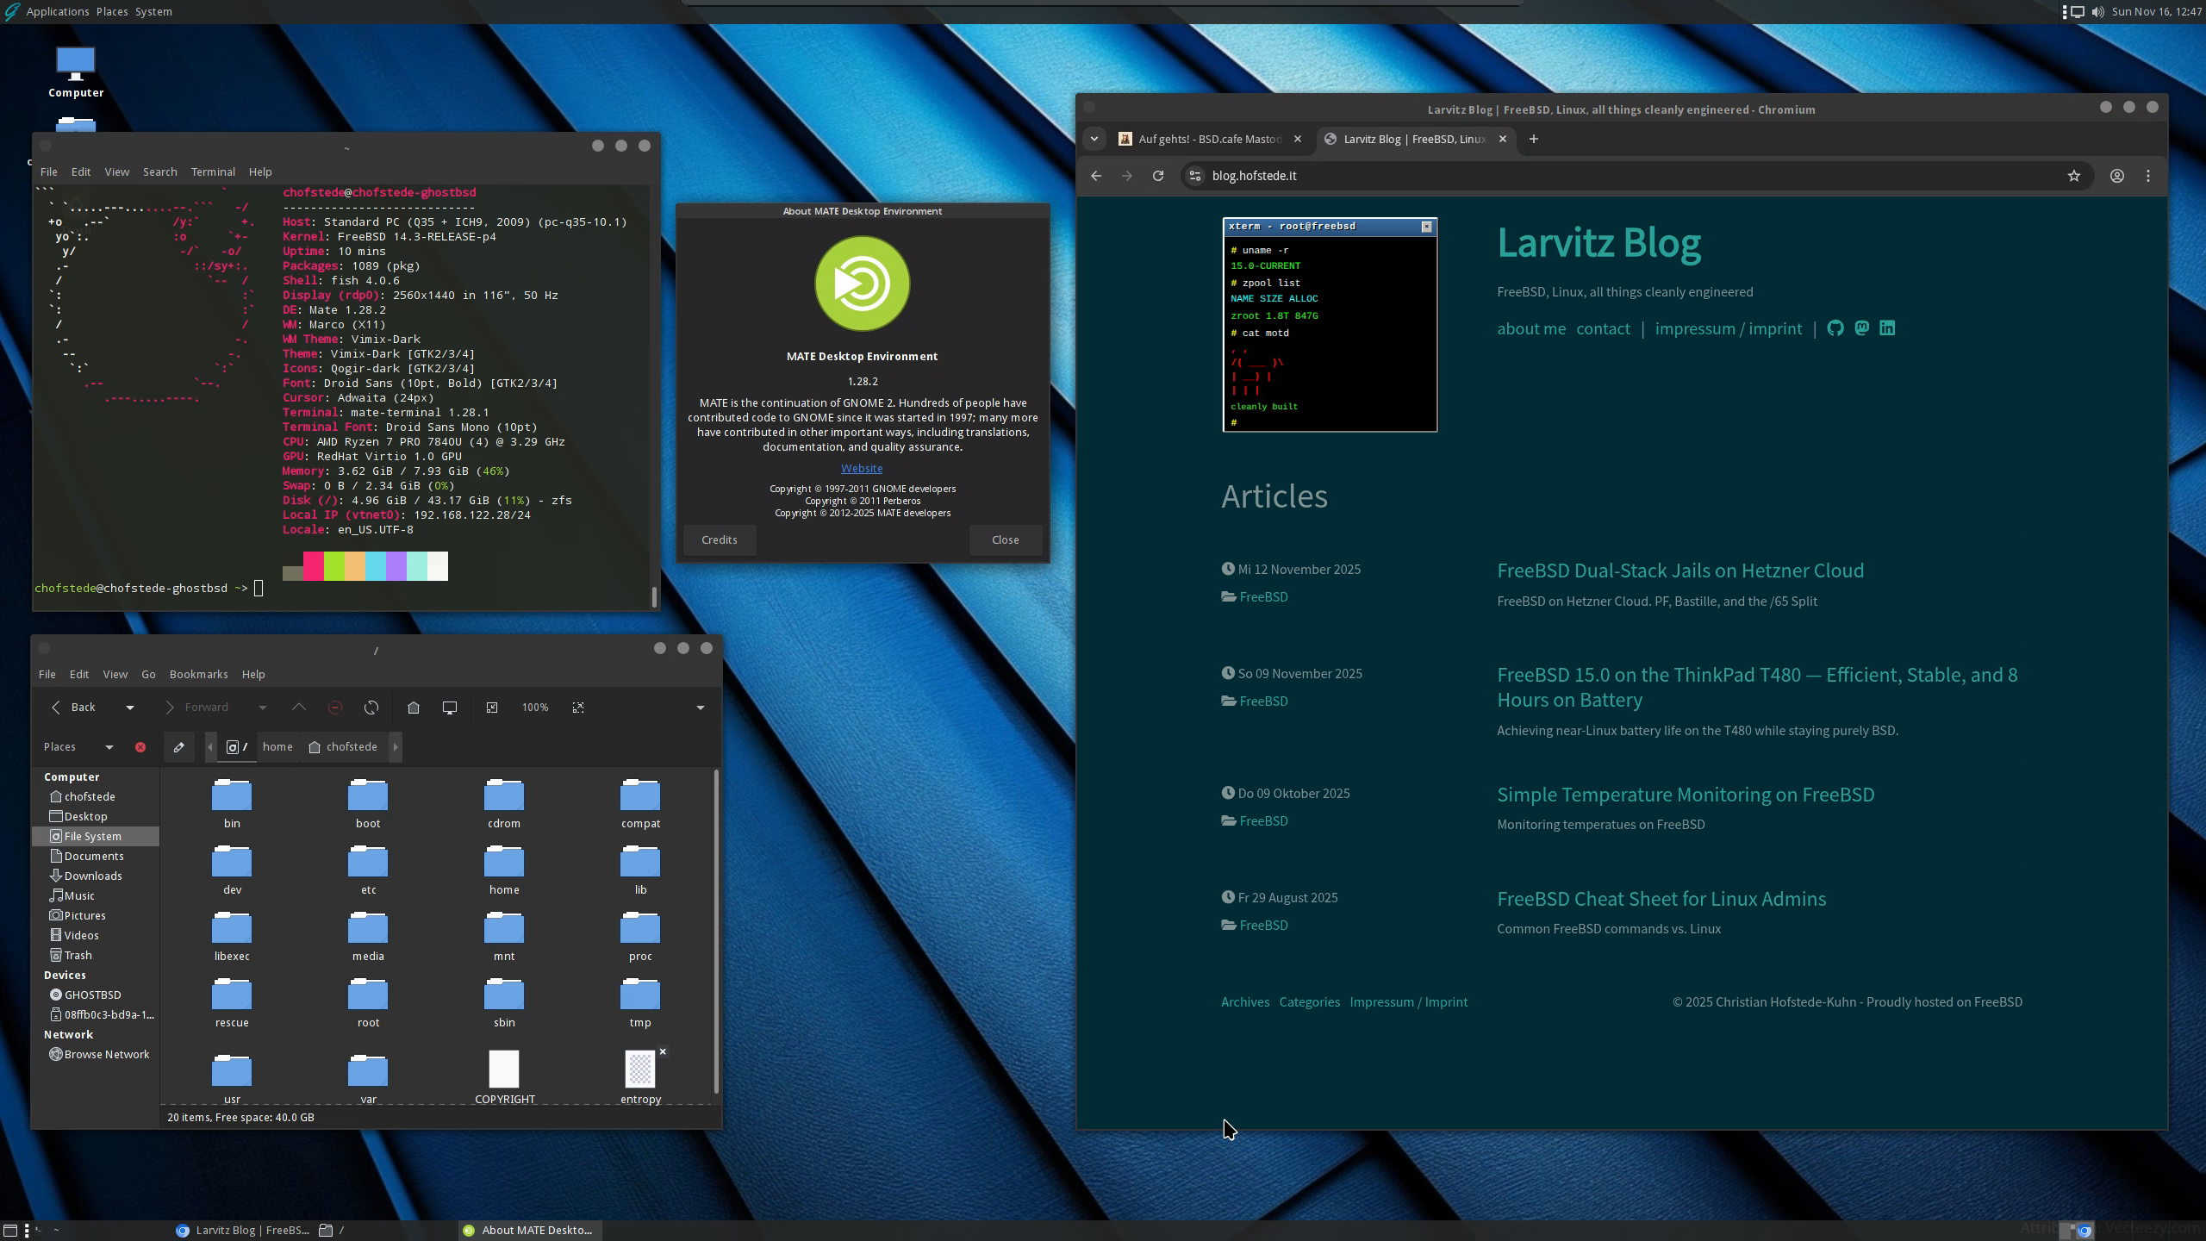Bookmark the blog page with star icon
Screen dimensions: 2206x1241
tap(2074, 176)
